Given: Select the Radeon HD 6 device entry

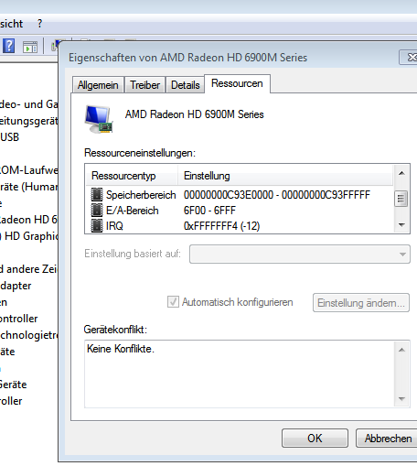Looking at the screenshot, I should pyautogui.click(x=28, y=220).
